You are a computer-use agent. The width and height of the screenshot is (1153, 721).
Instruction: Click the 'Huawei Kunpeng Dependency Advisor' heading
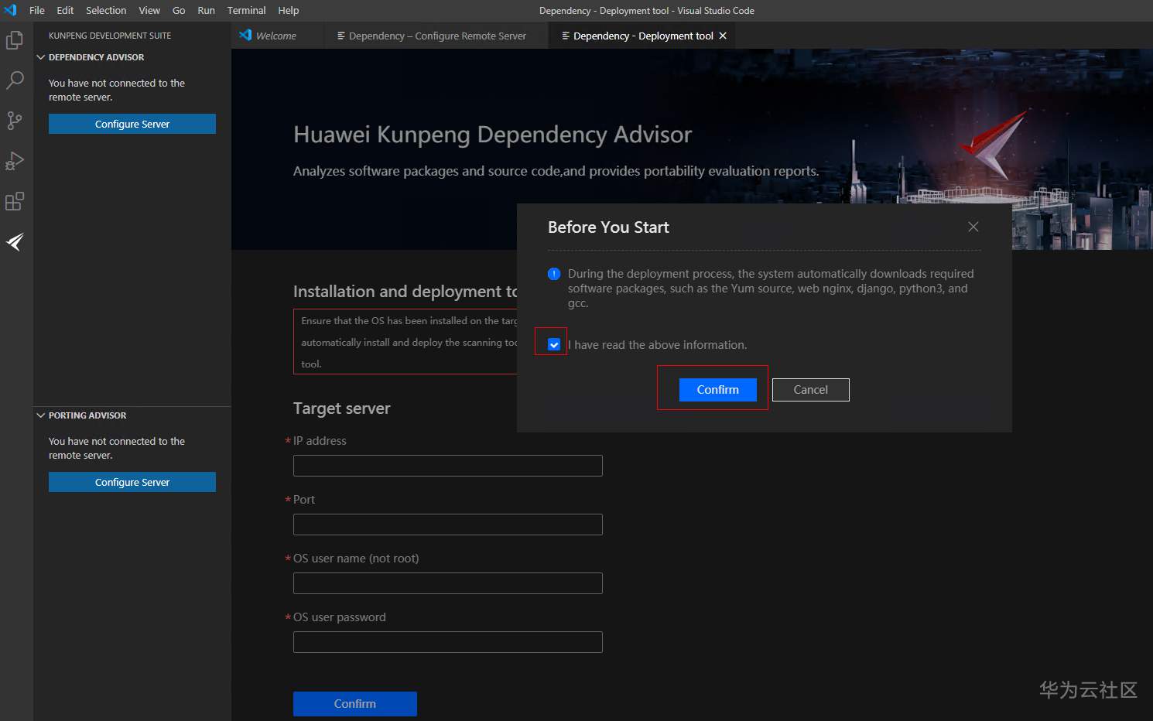(x=492, y=135)
